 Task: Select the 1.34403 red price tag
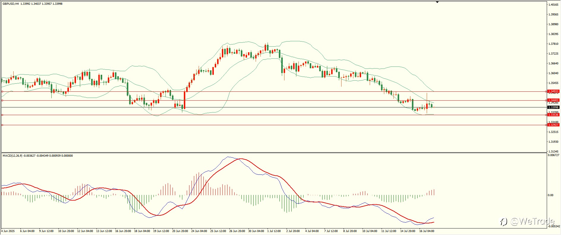554,100
